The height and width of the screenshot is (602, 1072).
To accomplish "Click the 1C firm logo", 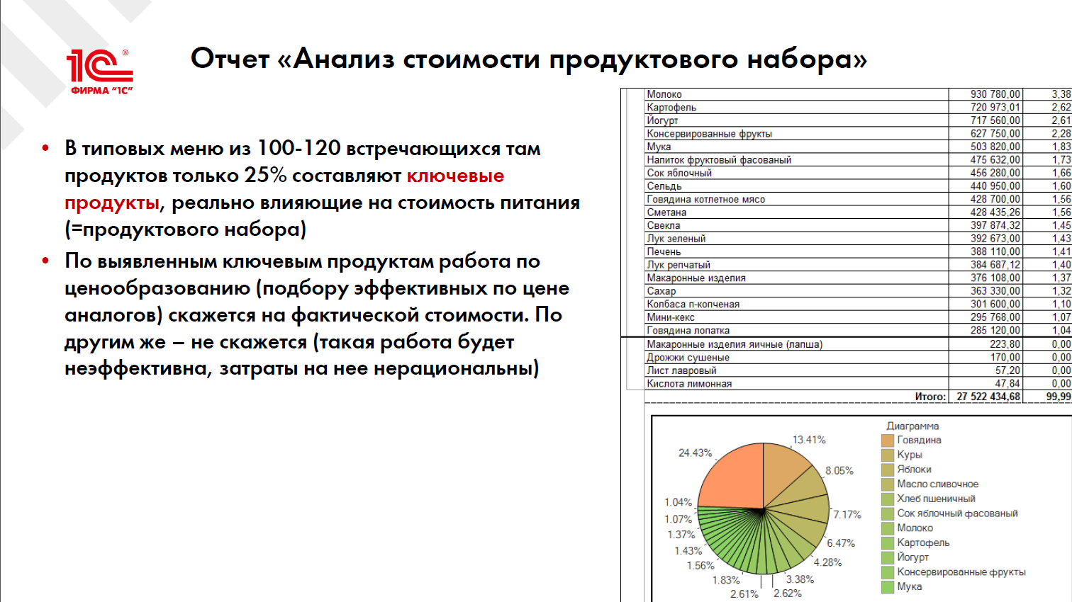I will tap(100, 72).
